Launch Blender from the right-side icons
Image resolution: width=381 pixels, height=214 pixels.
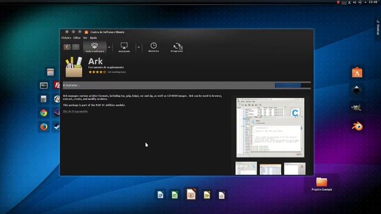point(357,127)
